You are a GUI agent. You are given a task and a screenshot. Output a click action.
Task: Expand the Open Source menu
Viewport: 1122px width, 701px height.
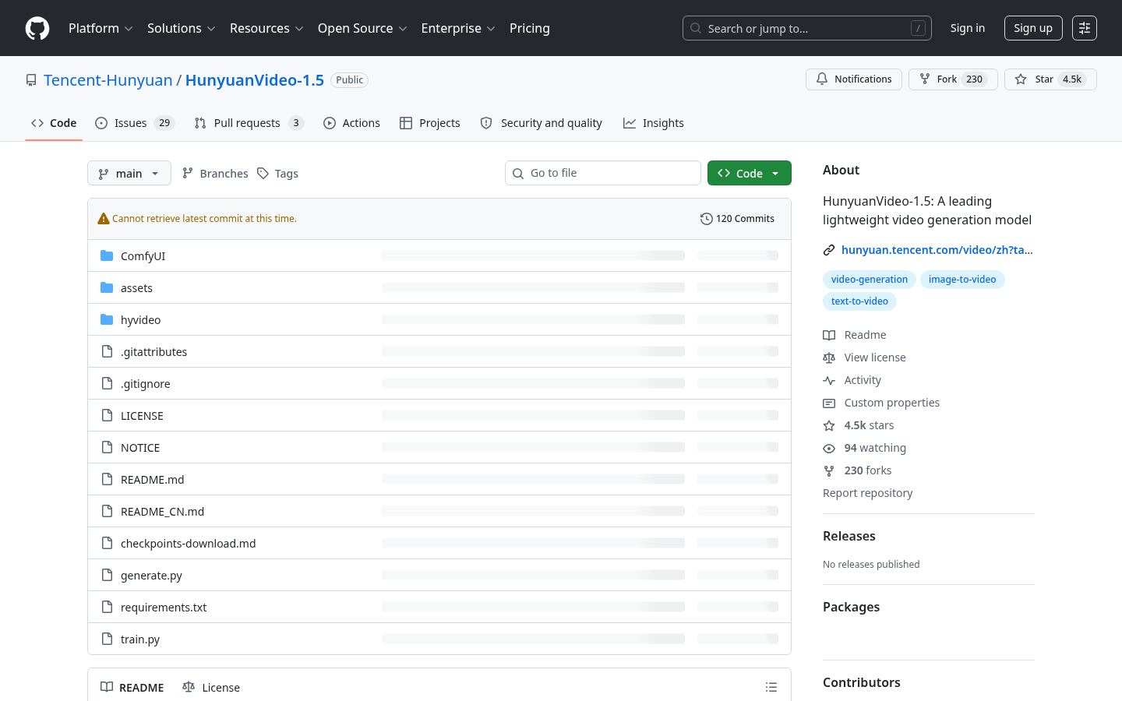coord(362,28)
